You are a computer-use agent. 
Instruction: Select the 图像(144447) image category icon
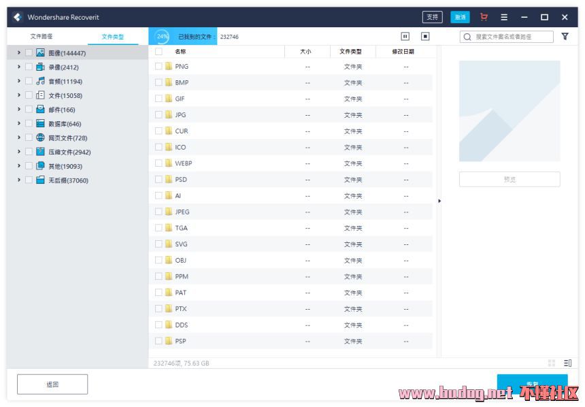(40, 52)
